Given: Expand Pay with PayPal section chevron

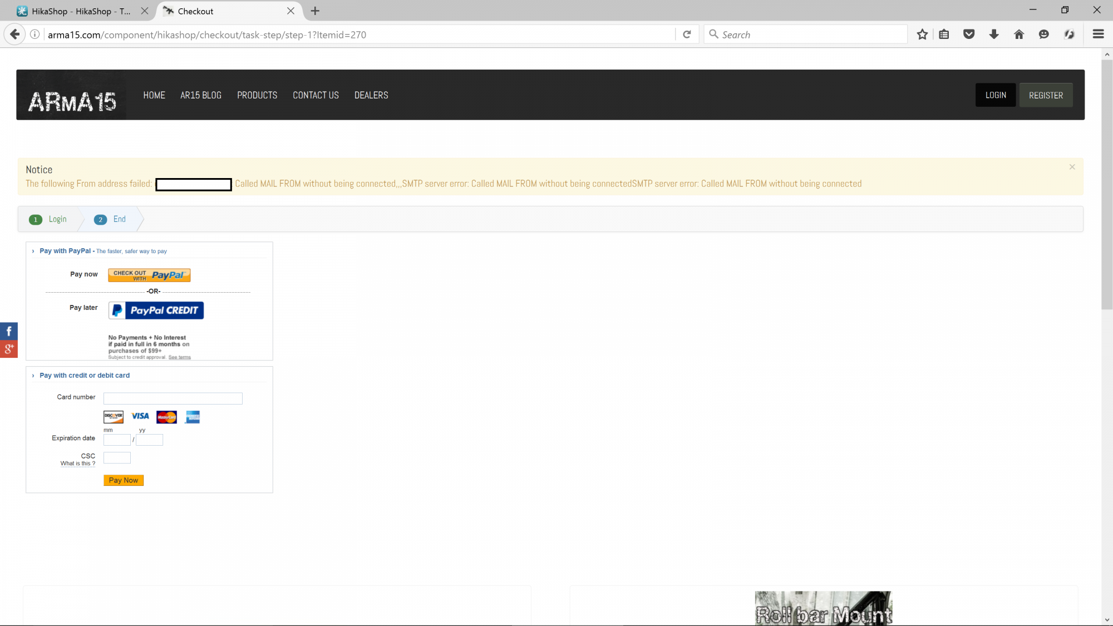Looking at the screenshot, I should coord(33,252).
